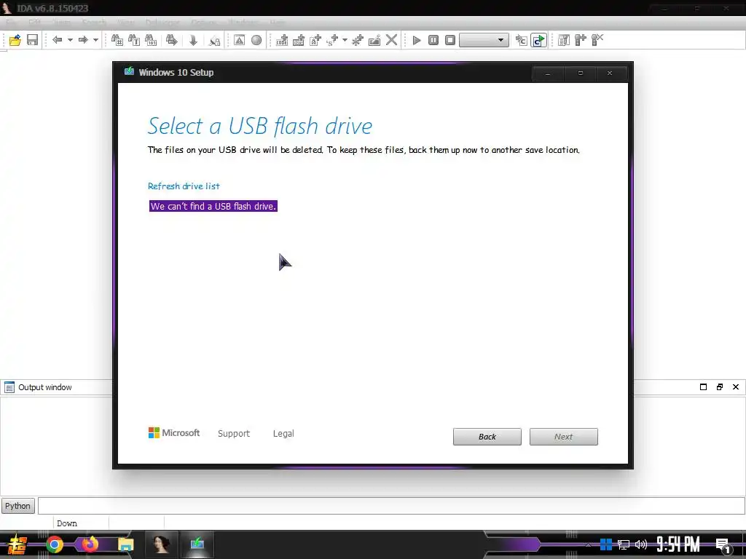Click the plug with plus sign toolbar icon
Image resolution: width=746 pixels, height=559 pixels.
(581, 40)
